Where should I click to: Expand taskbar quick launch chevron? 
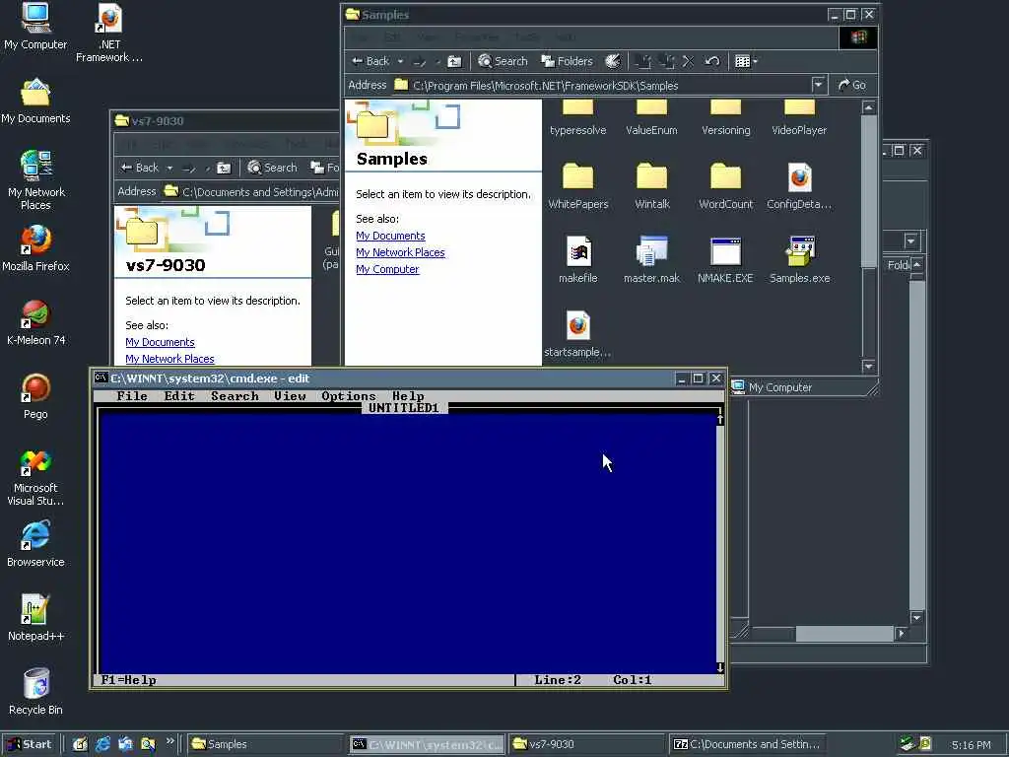(169, 741)
